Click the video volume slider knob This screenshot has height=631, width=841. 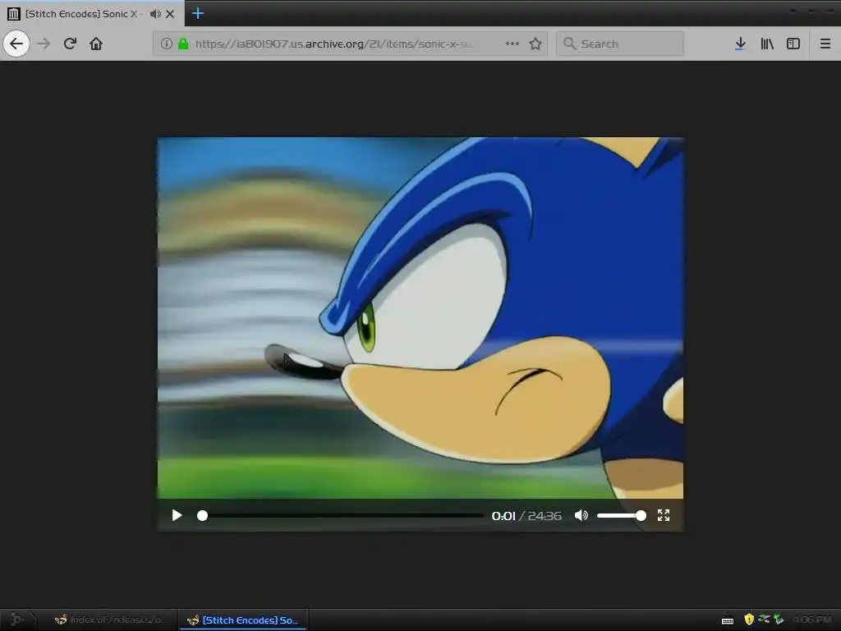(x=641, y=516)
